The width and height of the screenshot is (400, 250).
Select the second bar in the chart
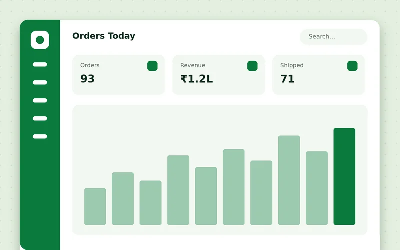pyautogui.click(x=123, y=199)
